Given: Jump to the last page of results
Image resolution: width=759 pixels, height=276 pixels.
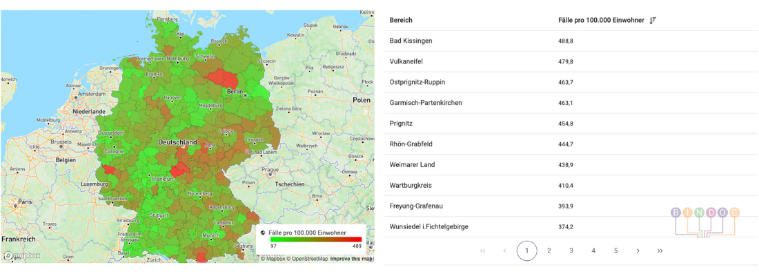Looking at the screenshot, I should [x=660, y=250].
